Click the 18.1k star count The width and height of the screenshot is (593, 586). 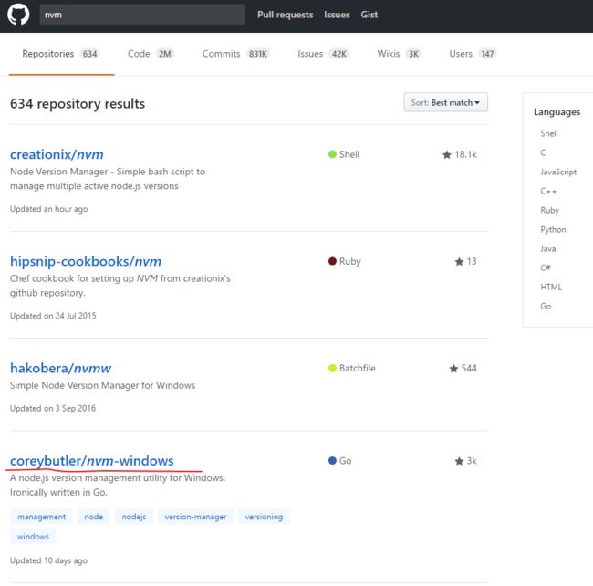click(465, 154)
